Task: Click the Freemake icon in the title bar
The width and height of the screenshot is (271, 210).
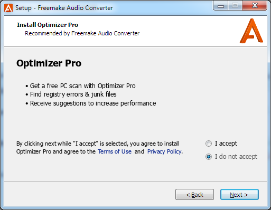Action: point(8,8)
